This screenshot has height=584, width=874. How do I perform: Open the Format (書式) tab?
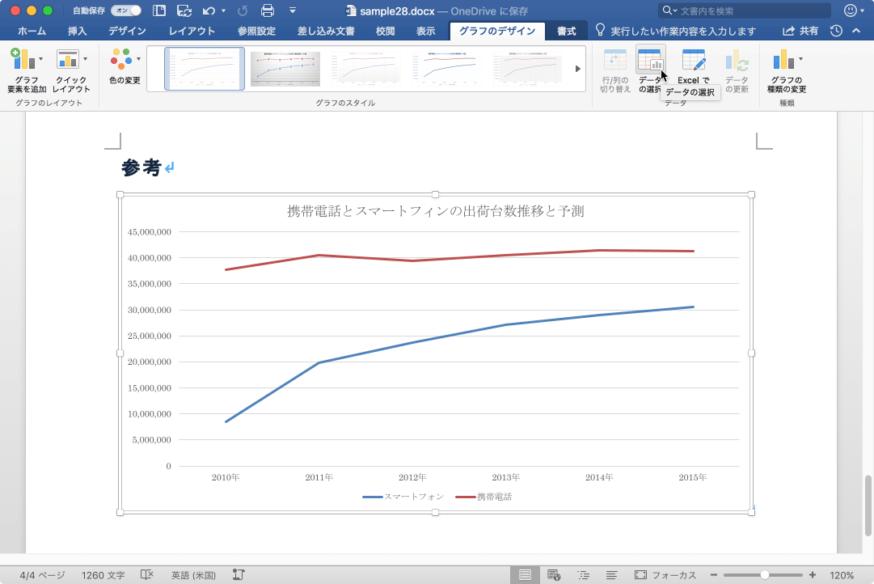(566, 32)
